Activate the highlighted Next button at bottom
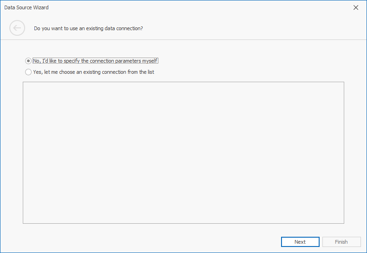Viewport: 367px width, 253px height. tap(300, 242)
